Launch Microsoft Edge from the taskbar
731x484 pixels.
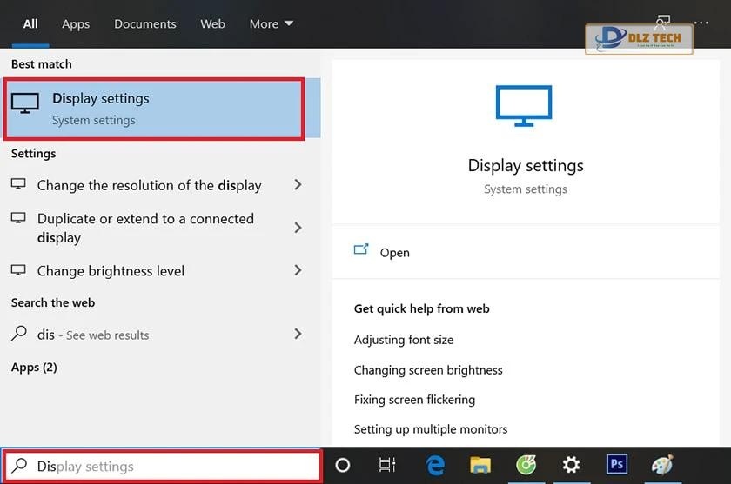tap(435, 466)
